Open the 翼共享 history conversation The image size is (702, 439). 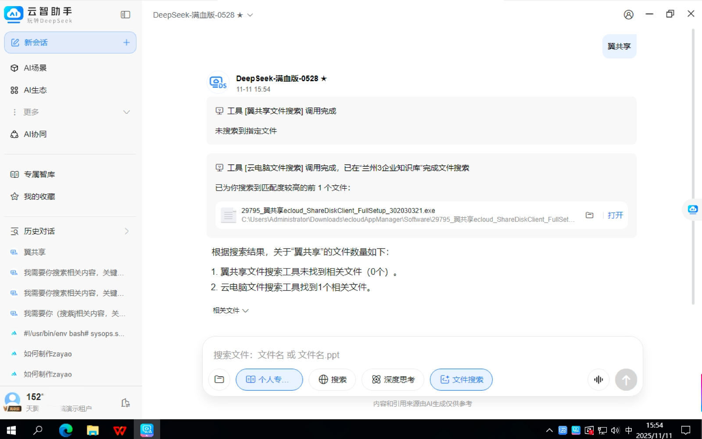[70, 252]
